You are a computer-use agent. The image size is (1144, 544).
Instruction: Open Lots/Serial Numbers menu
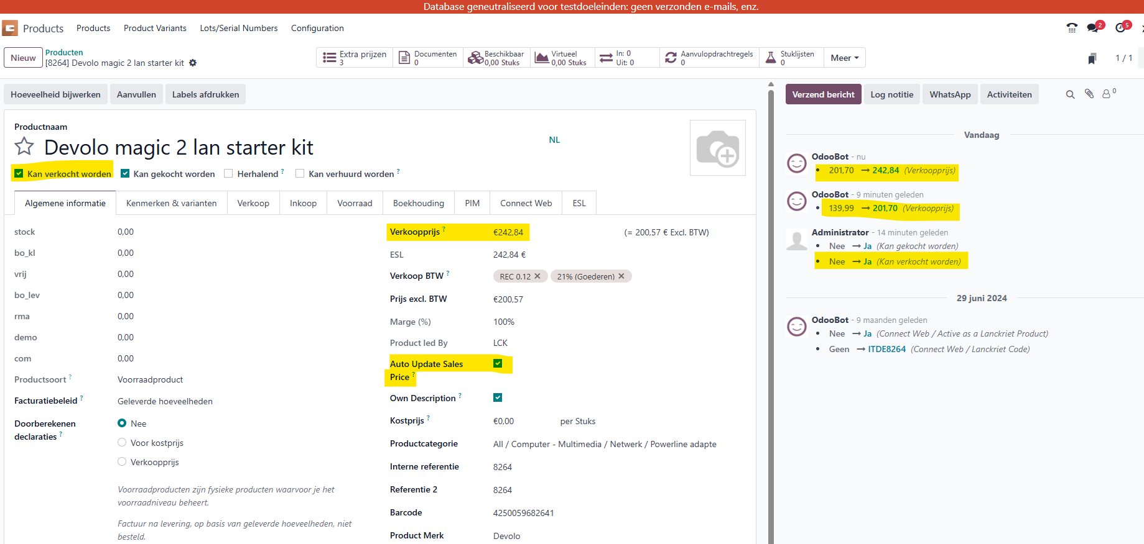pyautogui.click(x=239, y=28)
